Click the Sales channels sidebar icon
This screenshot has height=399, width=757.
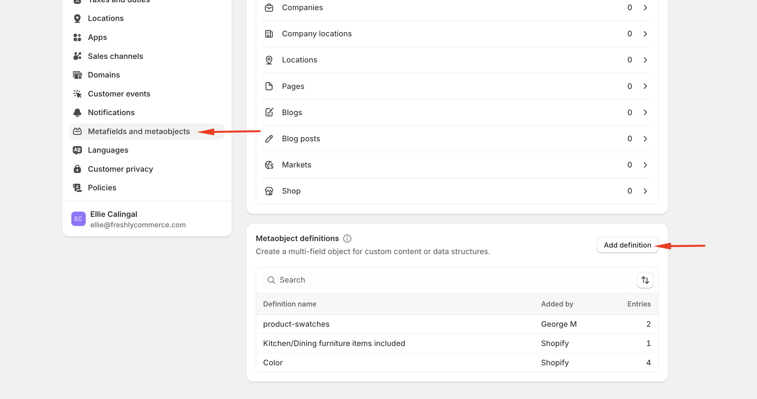coord(77,56)
